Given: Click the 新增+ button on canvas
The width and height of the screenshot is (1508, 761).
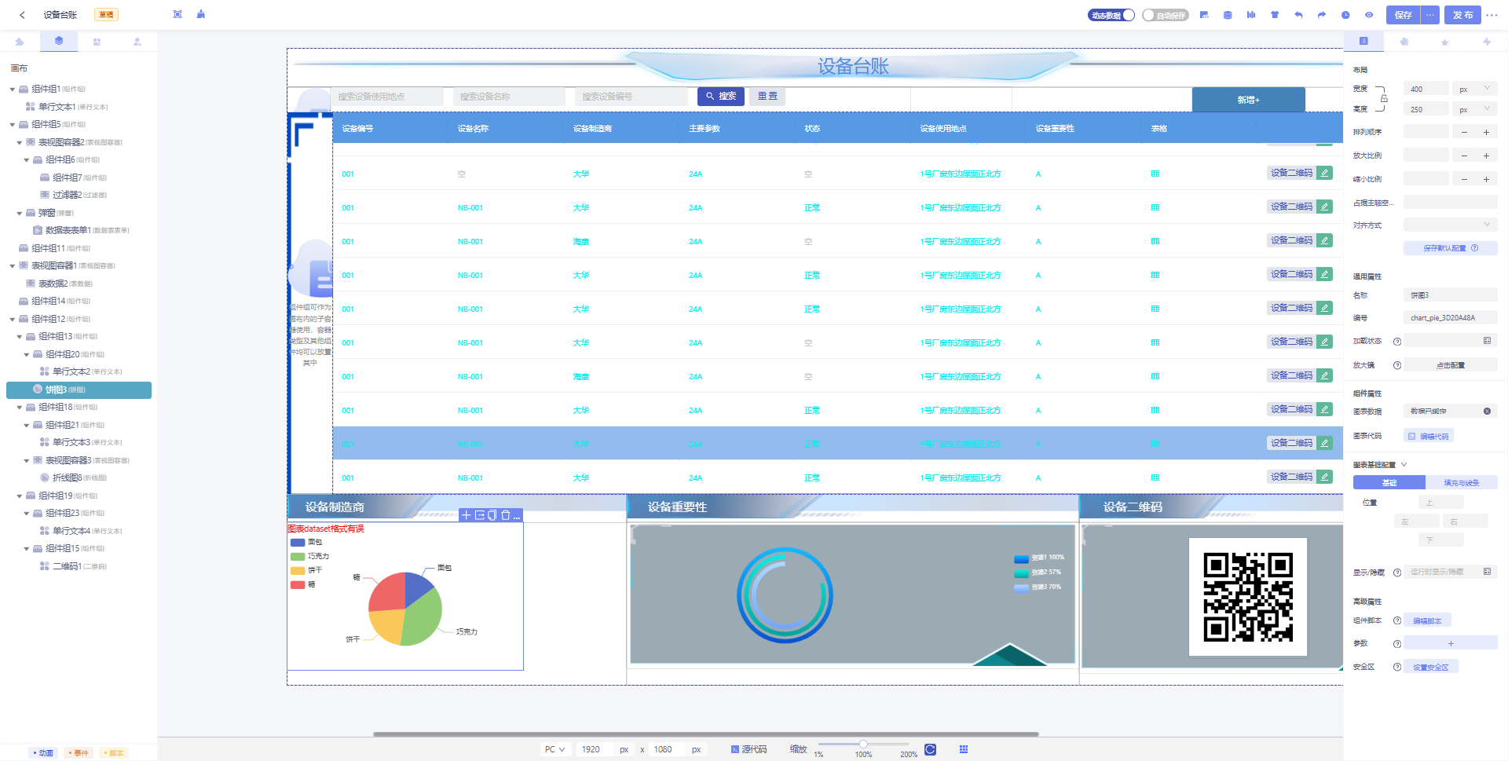Looking at the screenshot, I should pyautogui.click(x=1248, y=100).
